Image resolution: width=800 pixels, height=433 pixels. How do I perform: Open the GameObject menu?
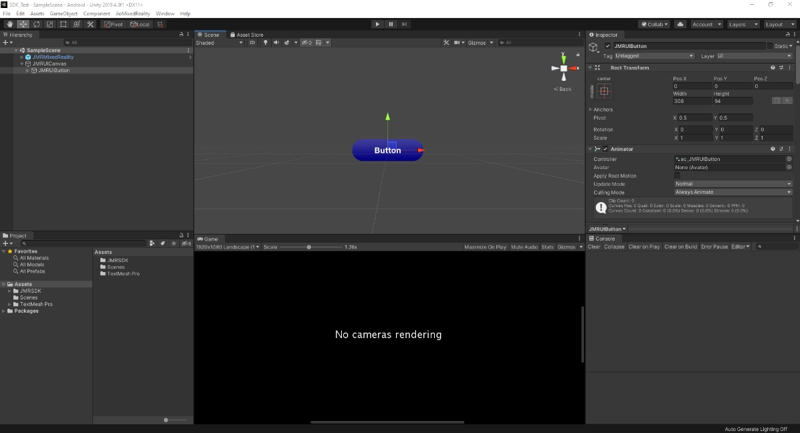coord(64,13)
